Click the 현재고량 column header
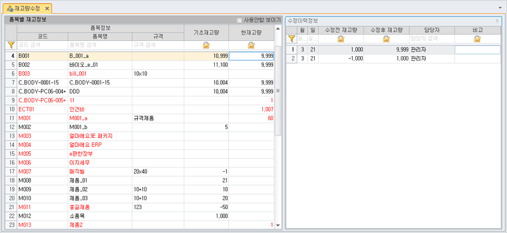The width and height of the screenshot is (507, 233). tap(251, 33)
